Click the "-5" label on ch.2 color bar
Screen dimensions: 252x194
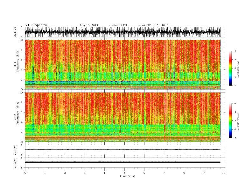point(234,121)
